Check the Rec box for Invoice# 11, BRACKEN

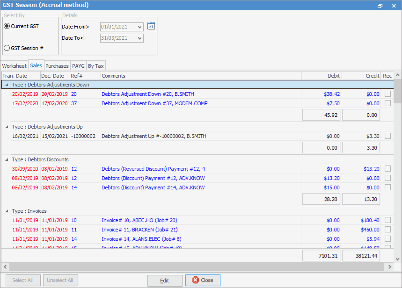[387, 229]
